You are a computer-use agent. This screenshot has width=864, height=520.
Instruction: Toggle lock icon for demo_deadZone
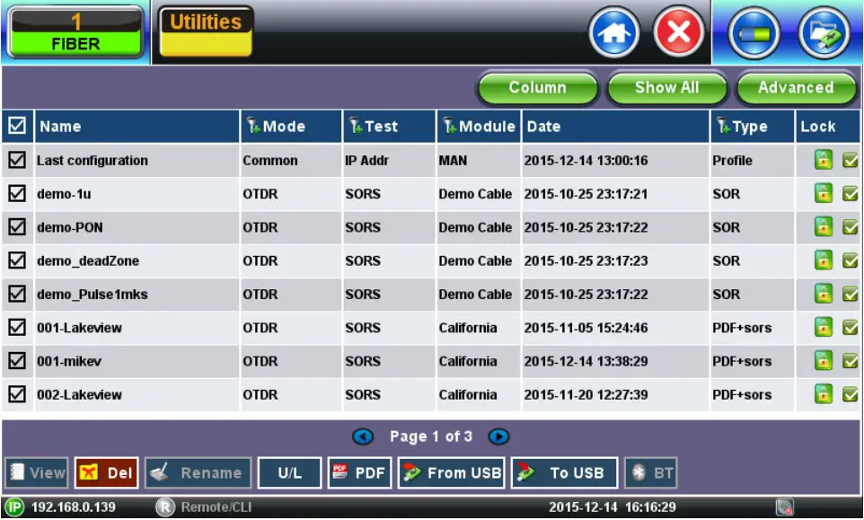click(x=824, y=260)
